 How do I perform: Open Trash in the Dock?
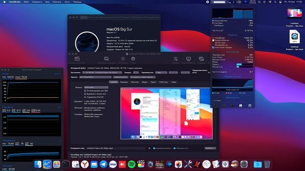click(267, 164)
